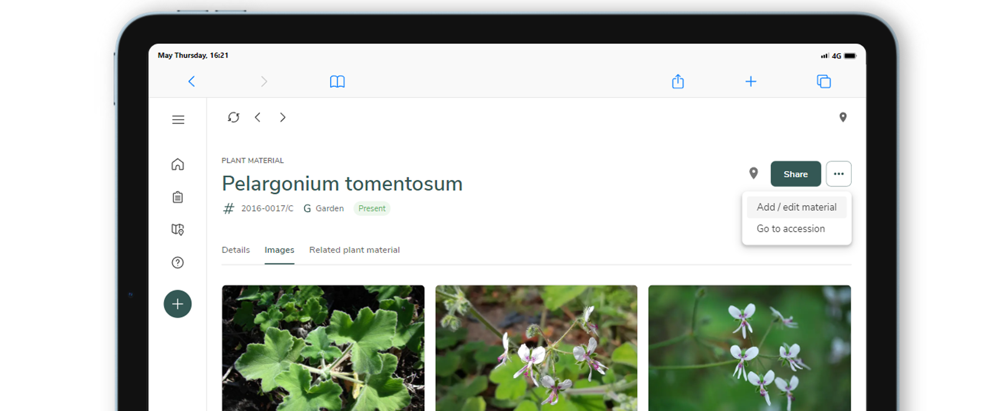Screen dimensions: 990x411
Task: Click the Share button
Action: pyautogui.click(x=796, y=174)
